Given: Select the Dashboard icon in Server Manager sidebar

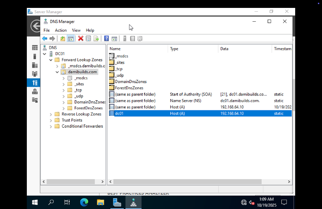Looking at the screenshot, I should 34,47.
